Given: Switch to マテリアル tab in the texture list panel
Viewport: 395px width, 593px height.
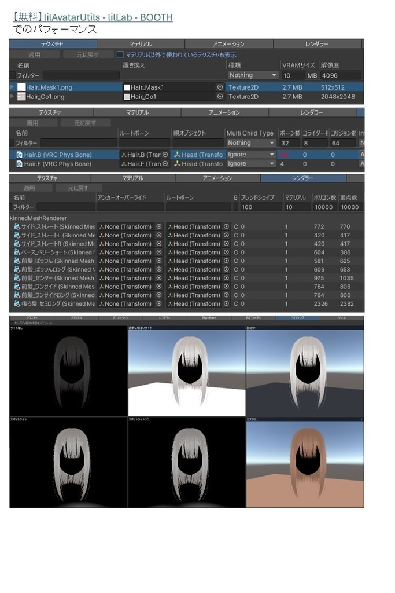Looking at the screenshot, I should [x=141, y=44].
